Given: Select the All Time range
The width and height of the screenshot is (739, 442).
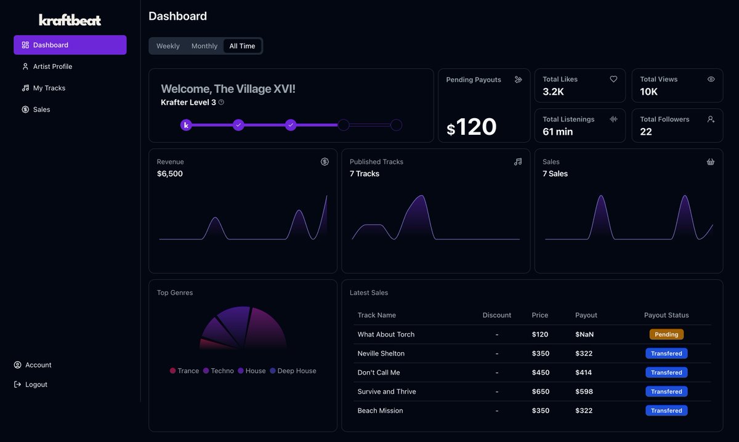Looking at the screenshot, I should (x=242, y=46).
